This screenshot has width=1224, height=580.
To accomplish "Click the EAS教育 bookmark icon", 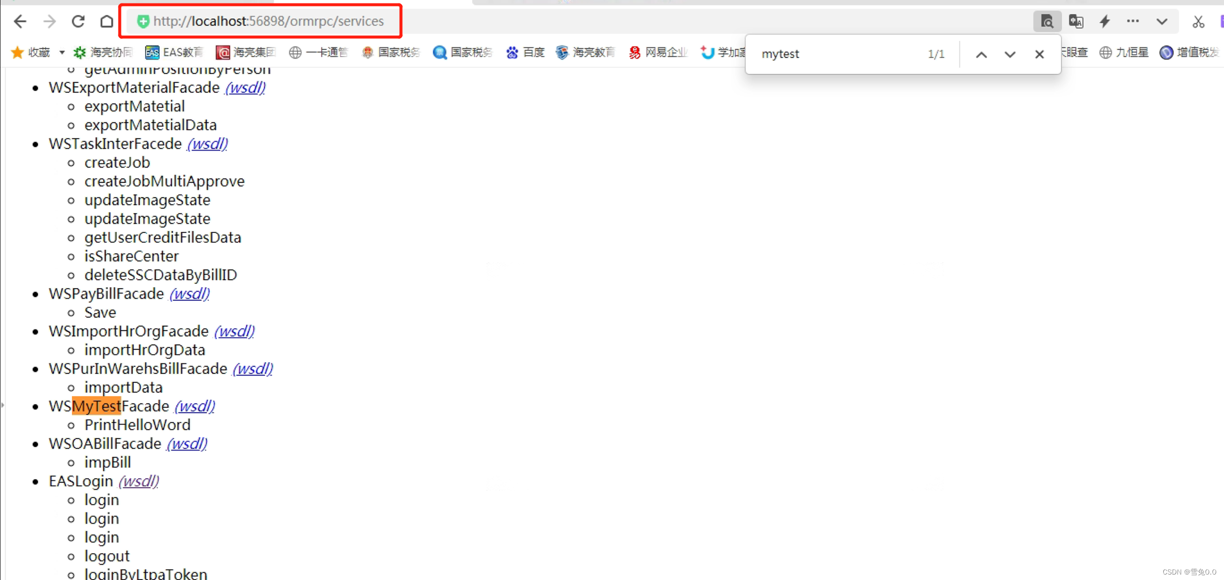I will 151,52.
